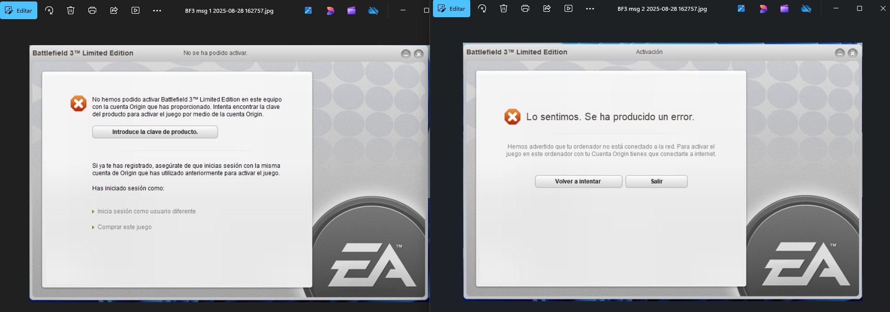890x312 pixels.
Task: Open Microsoft Designer icon in left window
Action: click(330, 10)
